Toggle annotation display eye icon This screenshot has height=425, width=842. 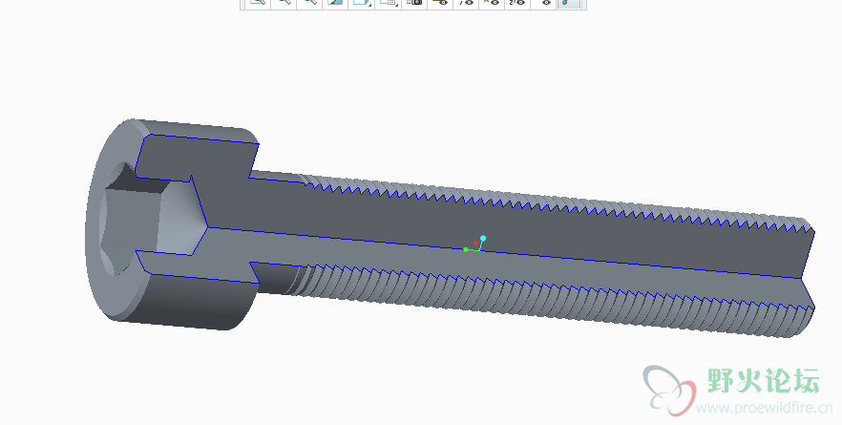544,2
